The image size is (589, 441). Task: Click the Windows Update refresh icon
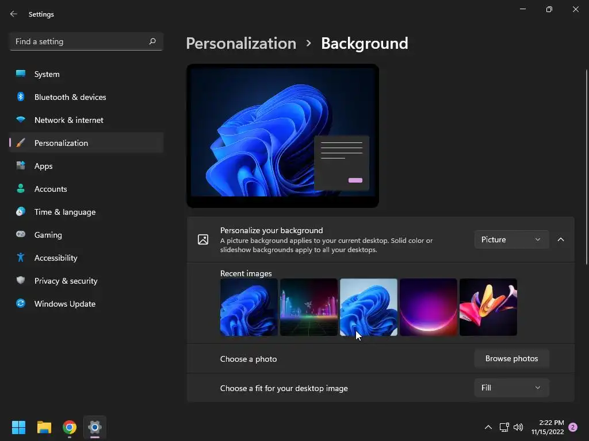(21, 303)
